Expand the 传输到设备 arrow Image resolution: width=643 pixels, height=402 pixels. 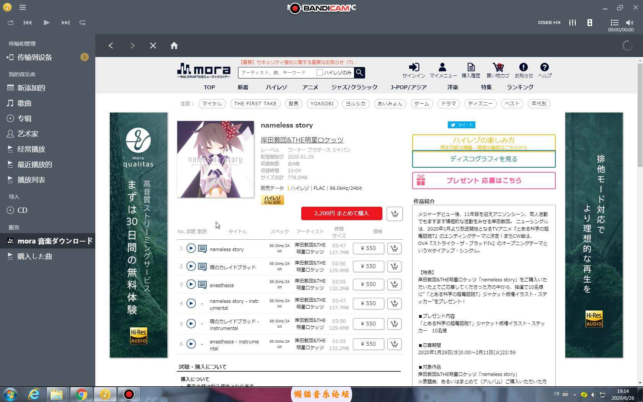pyautogui.click(x=85, y=57)
